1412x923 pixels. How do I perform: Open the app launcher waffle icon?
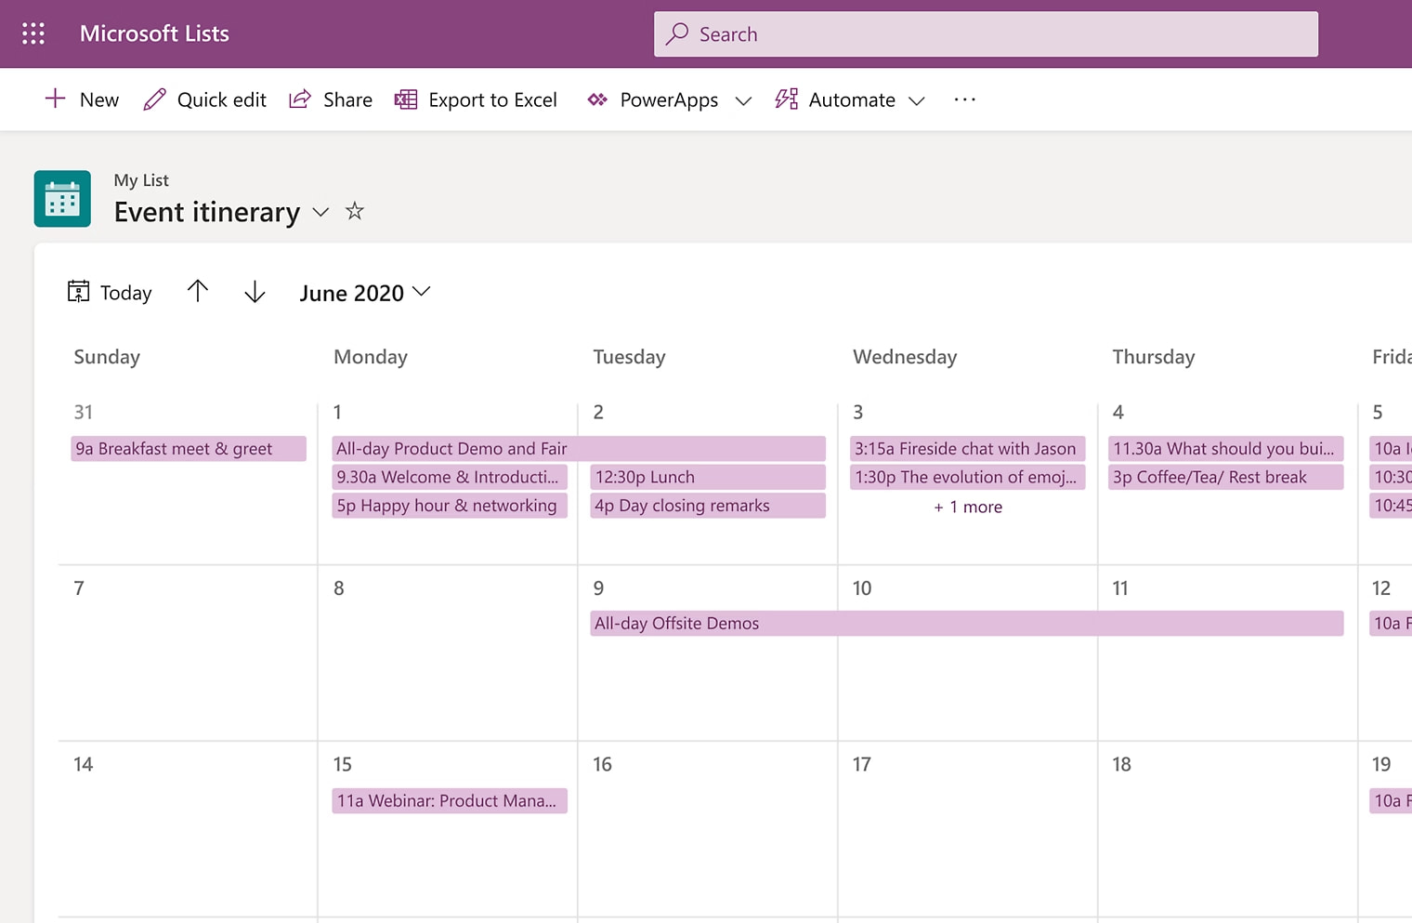[33, 33]
